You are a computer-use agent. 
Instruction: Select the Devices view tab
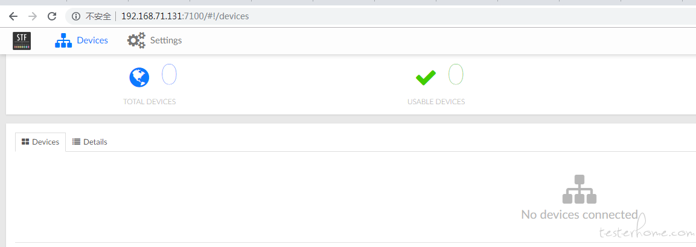point(40,142)
